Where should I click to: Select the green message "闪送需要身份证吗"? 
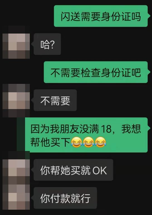[101, 16]
